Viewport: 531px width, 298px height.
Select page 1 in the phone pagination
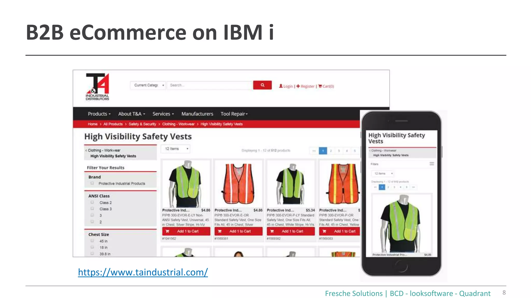click(x=382, y=187)
